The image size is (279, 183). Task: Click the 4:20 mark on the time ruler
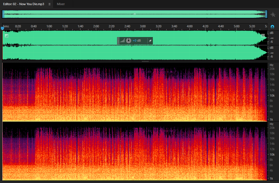pos(205,26)
